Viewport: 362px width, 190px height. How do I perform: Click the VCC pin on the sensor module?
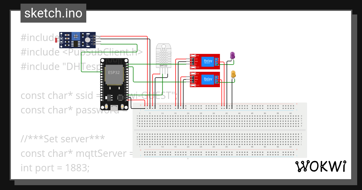pyautogui.click(x=94, y=36)
